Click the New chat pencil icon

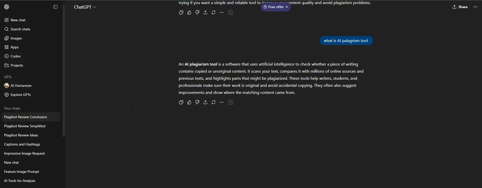pos(7,20)
